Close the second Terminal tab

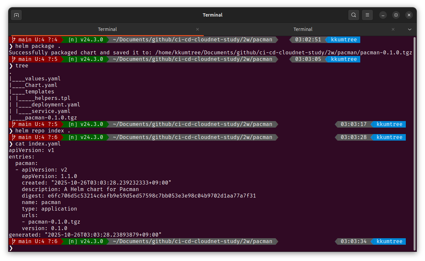click(393, 29)
